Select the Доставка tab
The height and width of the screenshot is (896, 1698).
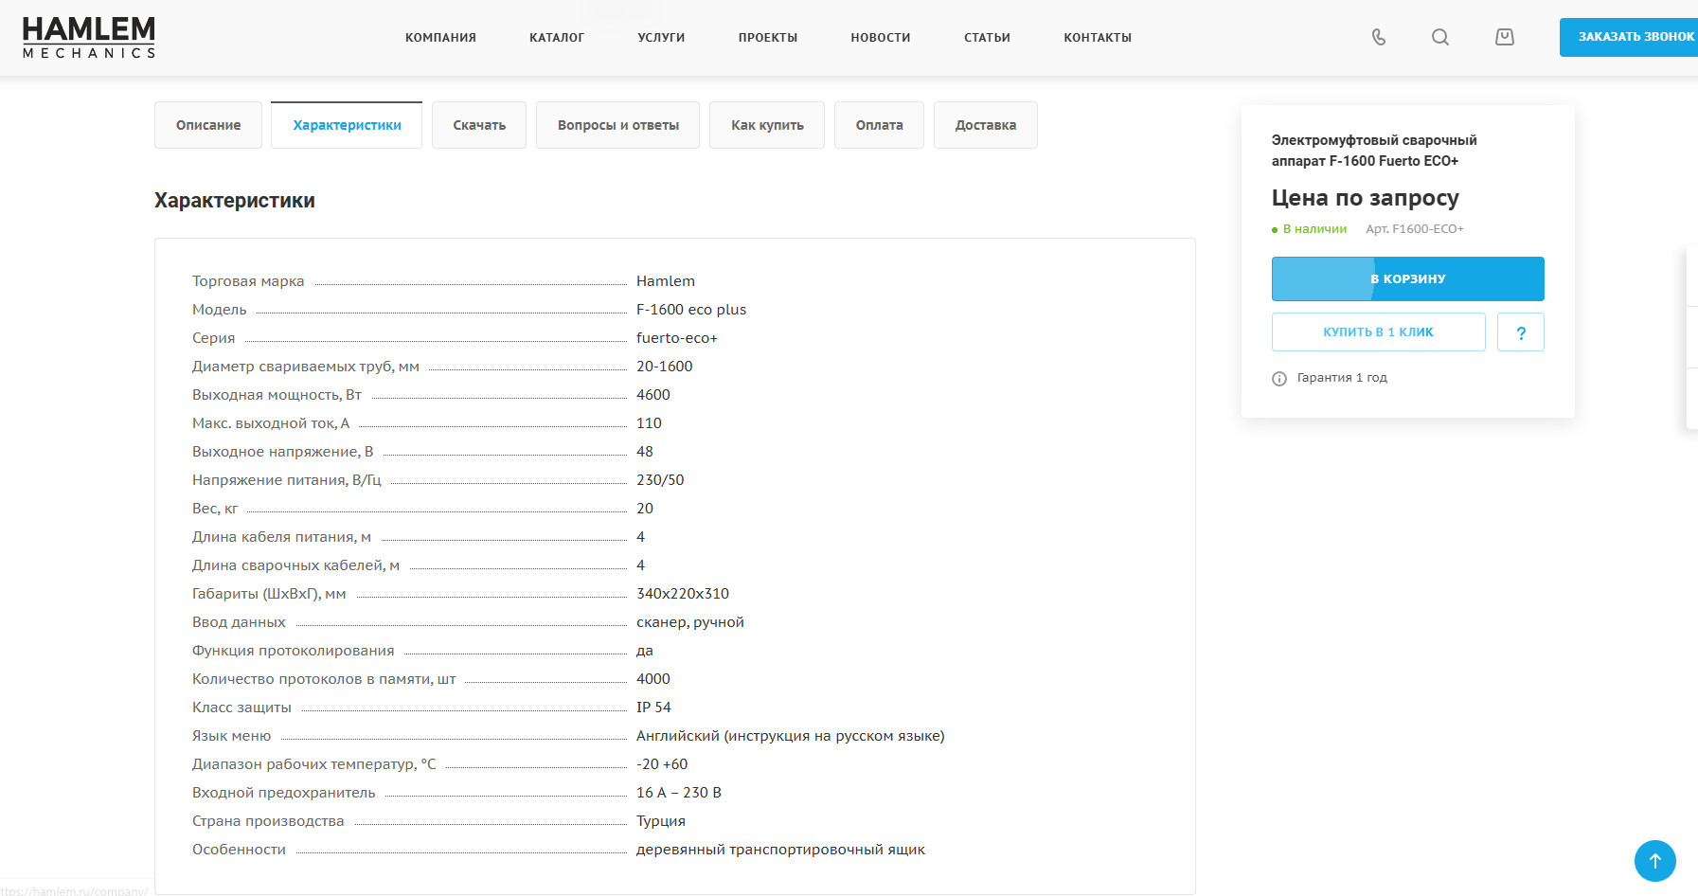point(986,125)
